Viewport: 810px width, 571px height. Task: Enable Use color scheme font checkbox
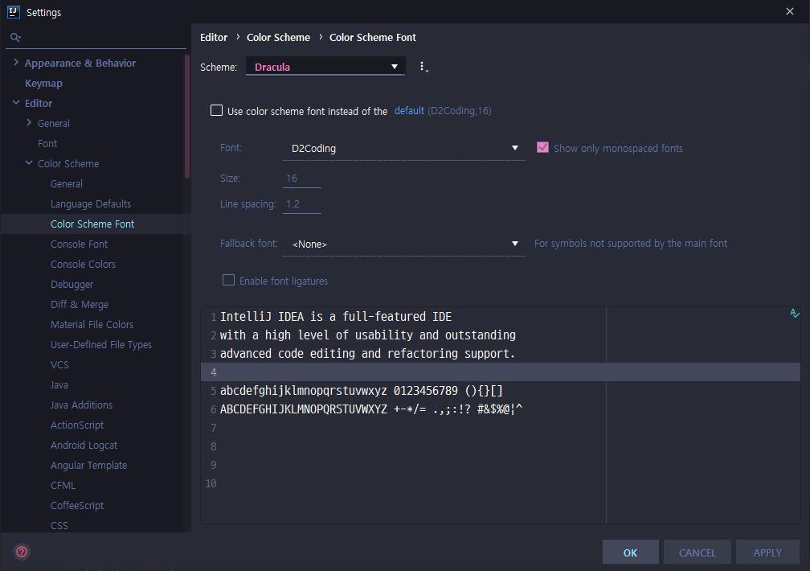(x=216, y=111)
